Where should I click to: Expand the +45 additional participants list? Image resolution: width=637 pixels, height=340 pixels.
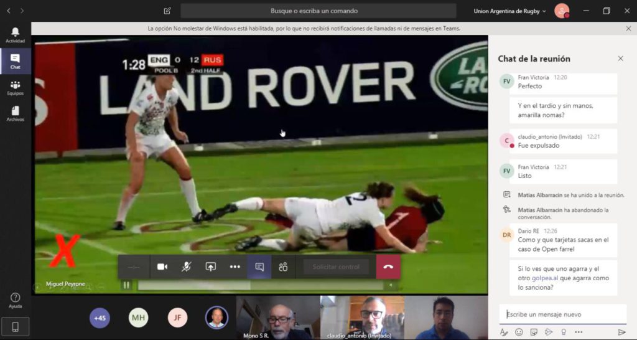[x=100, y=318]
